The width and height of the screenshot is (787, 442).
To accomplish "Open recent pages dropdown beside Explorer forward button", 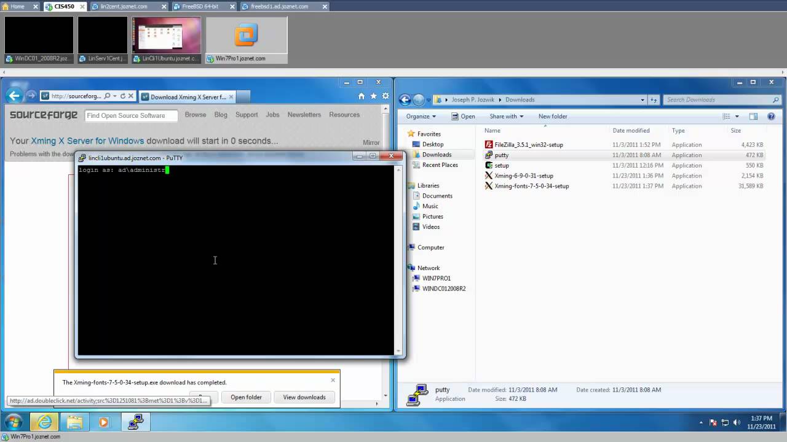I will [429, 100].
